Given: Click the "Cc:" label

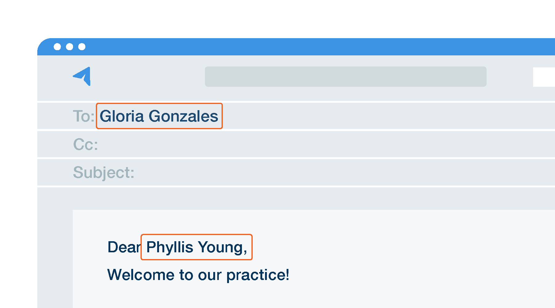Looking at the screenshot, I should (85, 144).
